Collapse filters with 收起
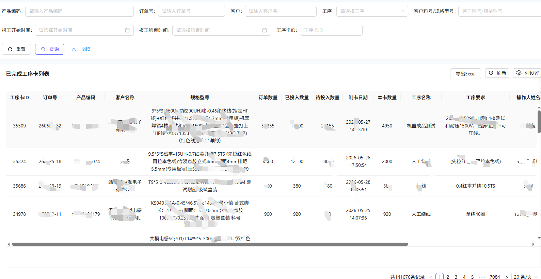 pyautogui.click(x=81, y=49)
